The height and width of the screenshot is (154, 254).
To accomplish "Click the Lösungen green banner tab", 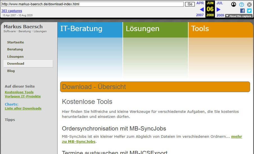I will (155, 30).
